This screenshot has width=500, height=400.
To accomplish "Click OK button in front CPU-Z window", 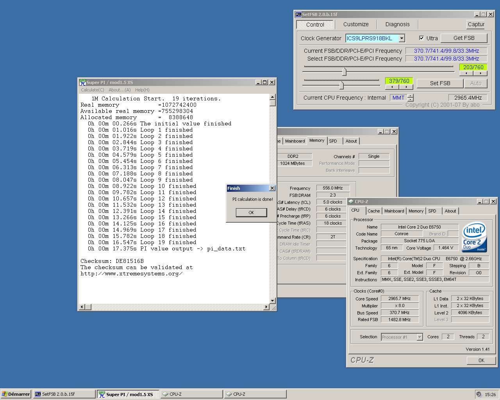I will coord(481,361).
